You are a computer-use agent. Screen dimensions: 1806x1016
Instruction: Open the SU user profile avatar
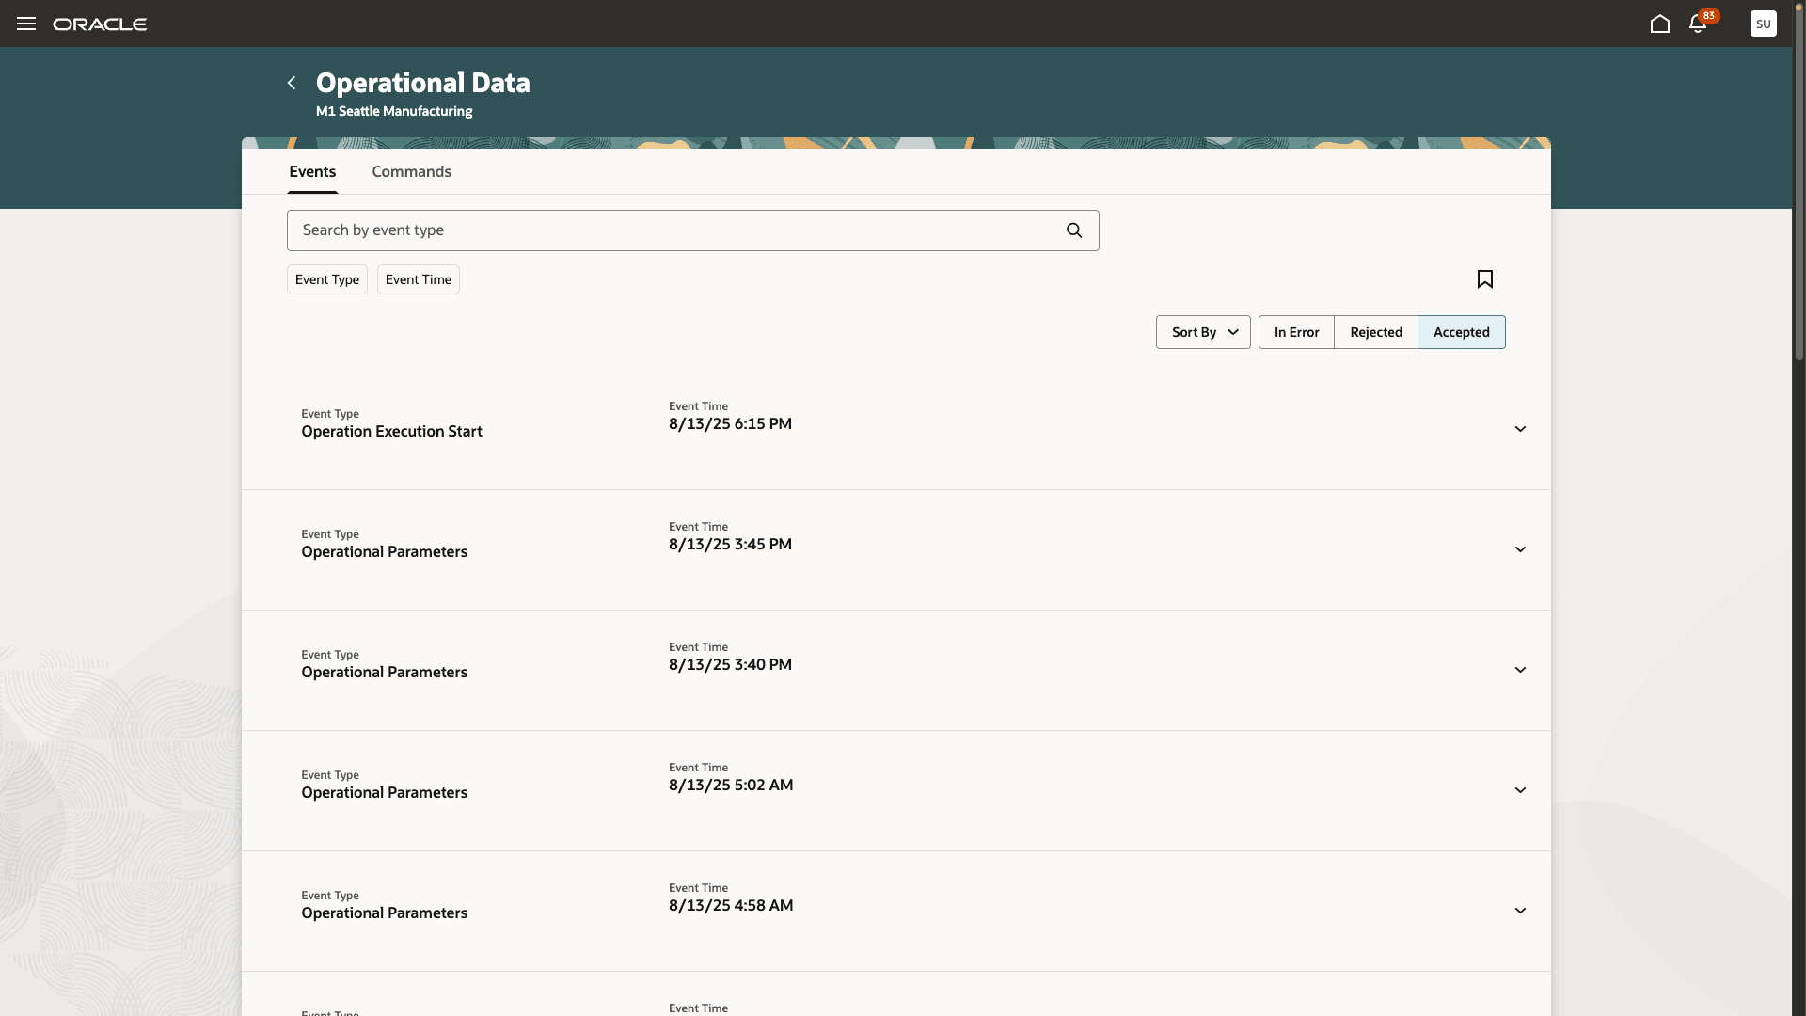coord(1765,24)
